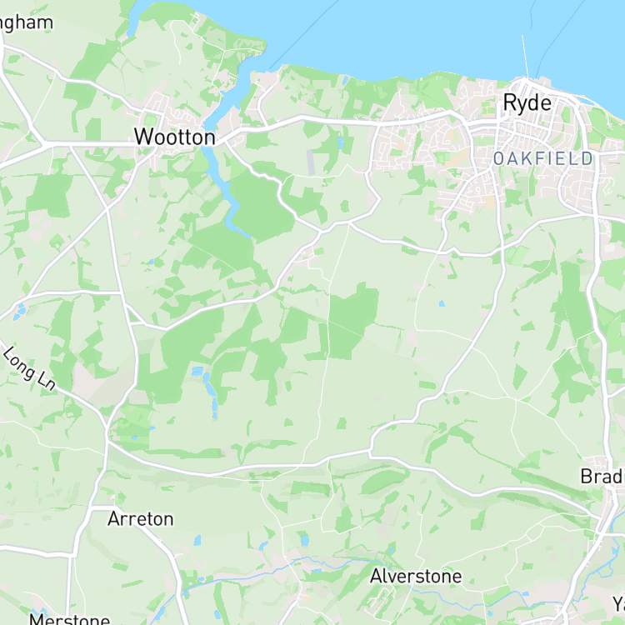Select the Alverstone place name
Viewport: 625px width, 625px height.
point(416,576)
